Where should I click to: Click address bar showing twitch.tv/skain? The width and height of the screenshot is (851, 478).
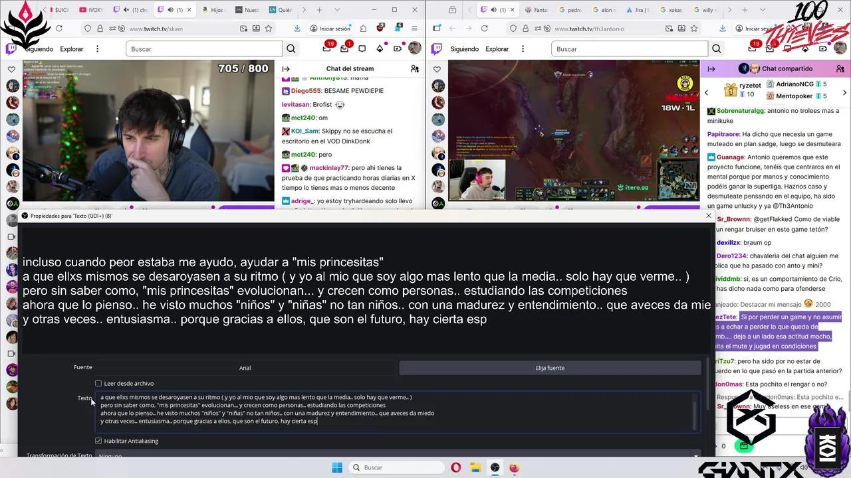[x=180, y=29]
